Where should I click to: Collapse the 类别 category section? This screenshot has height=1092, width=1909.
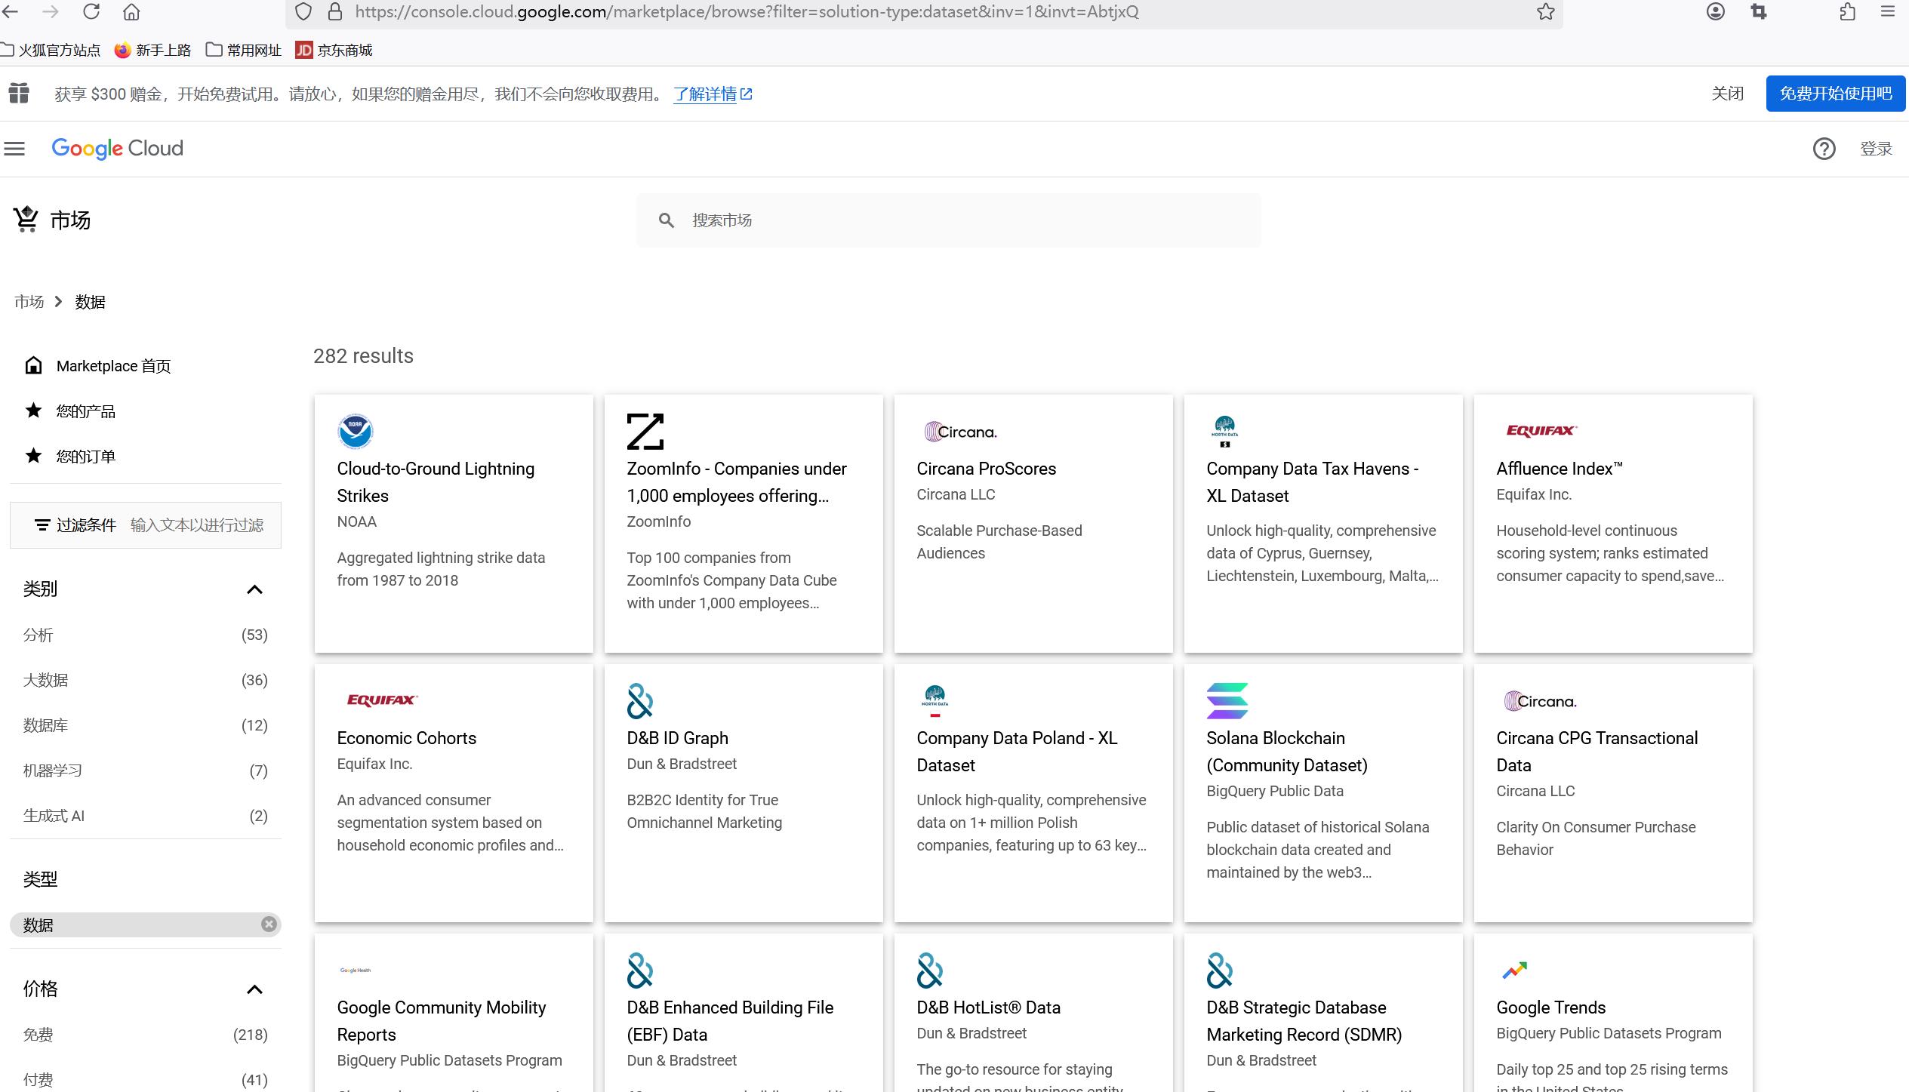point(254,589)
